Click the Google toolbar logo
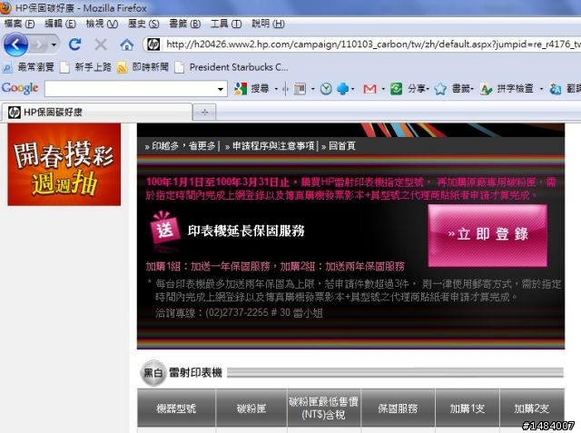Screen dimensions: 581x433 pos(20,88)
